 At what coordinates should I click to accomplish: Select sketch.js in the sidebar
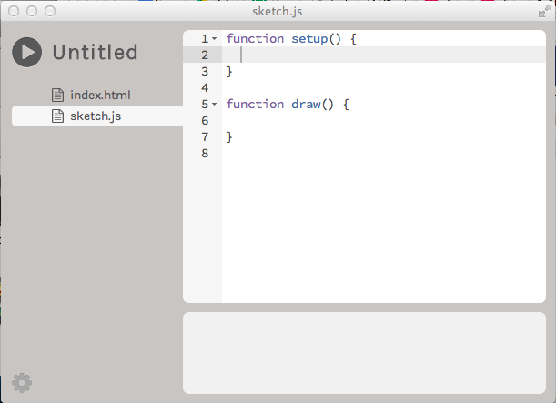coord(97,116)
